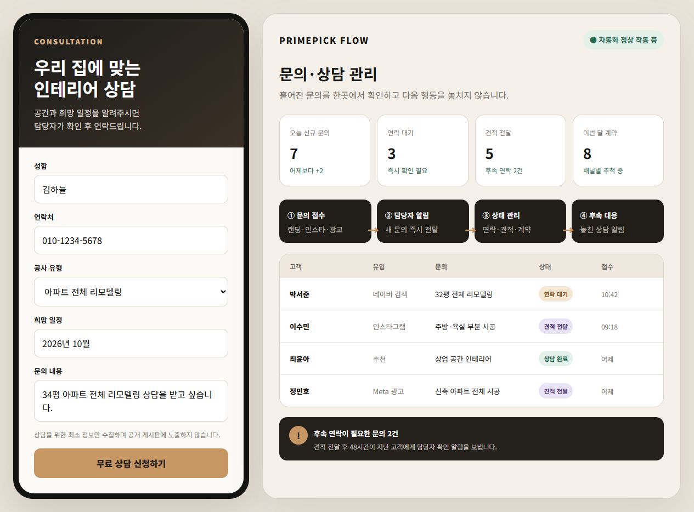Click the 연락처 field showing 010-1234-5678
Screen dimensions: 694x512
click(x=131, y=240)
